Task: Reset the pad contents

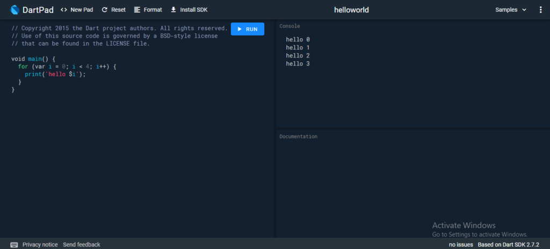Action: pos(114,10)
